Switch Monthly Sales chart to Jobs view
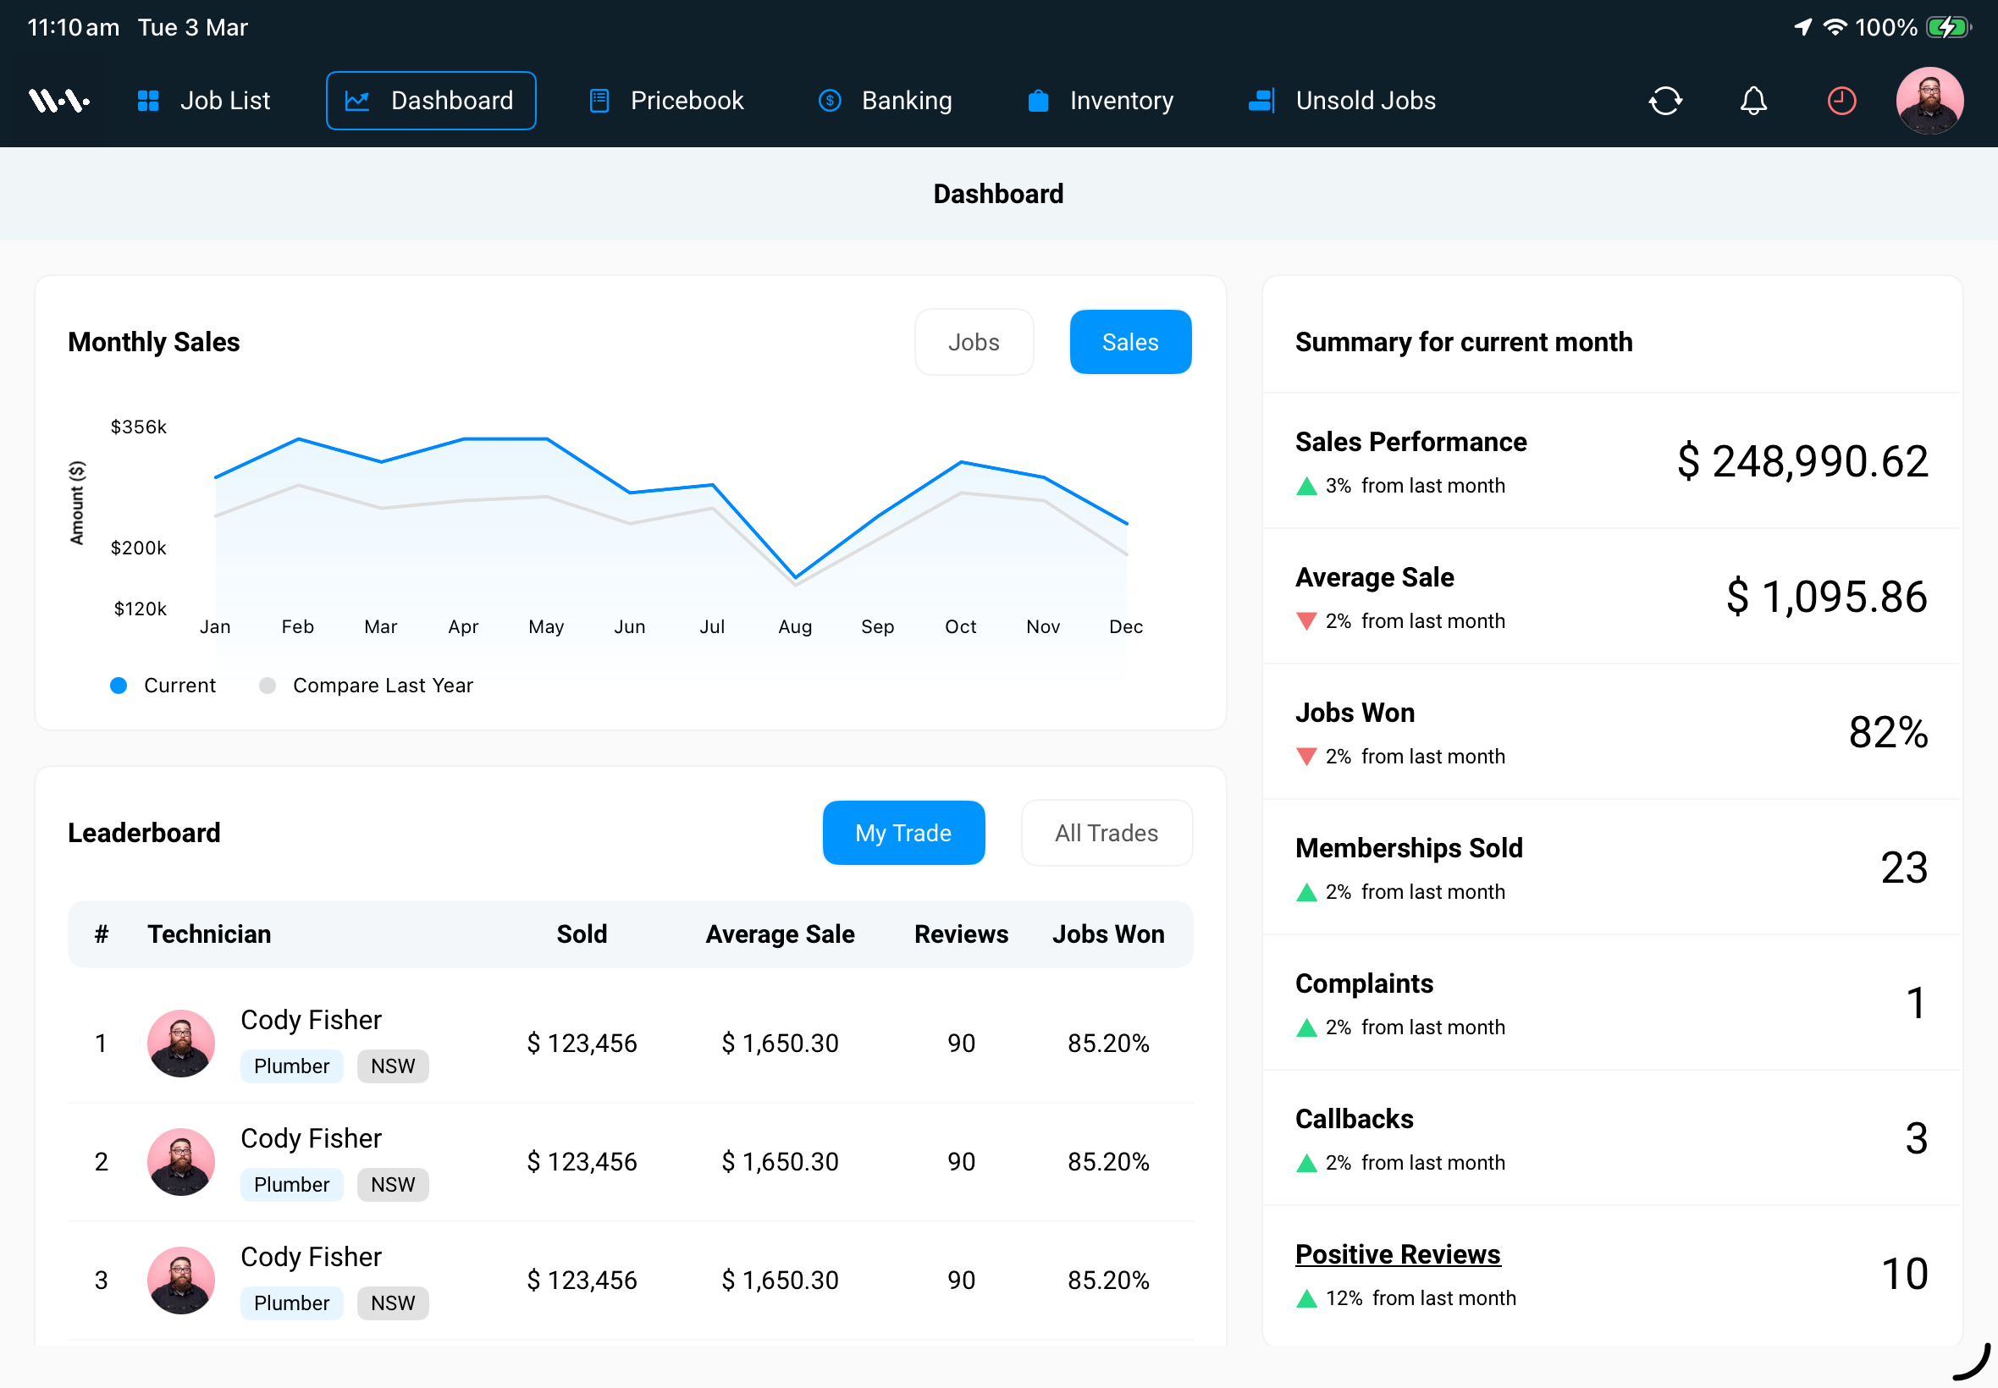Image resolution: width=1998 pixels, height=1388 pixels. pyautogui.click(x=974, y=342)
